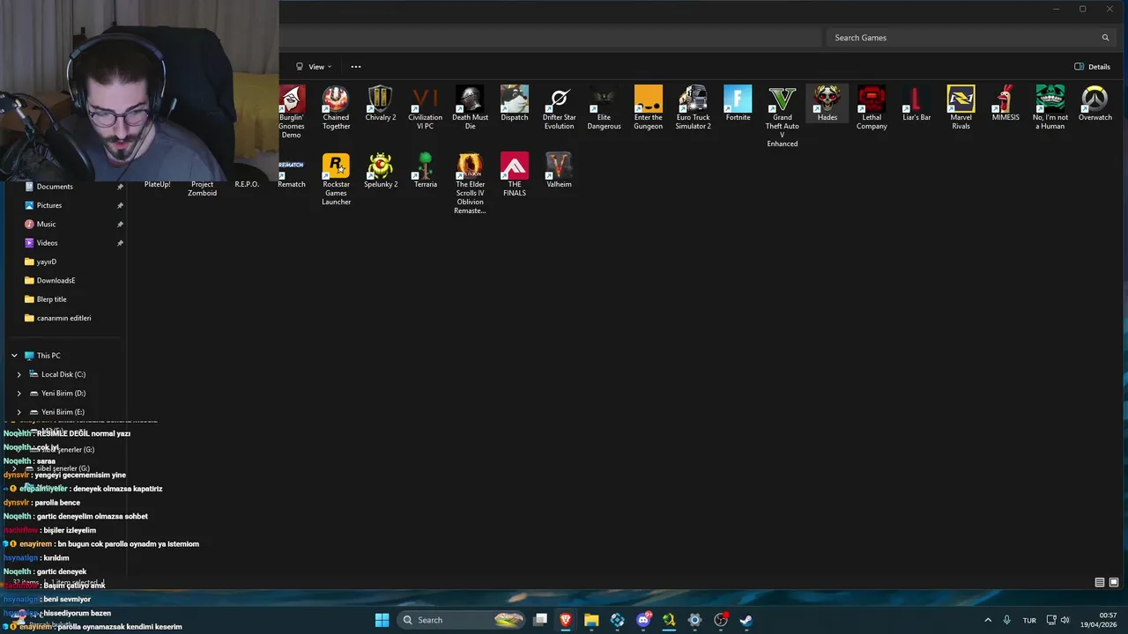Expand Yeni Birim (D:) chevron

point(19,394)
